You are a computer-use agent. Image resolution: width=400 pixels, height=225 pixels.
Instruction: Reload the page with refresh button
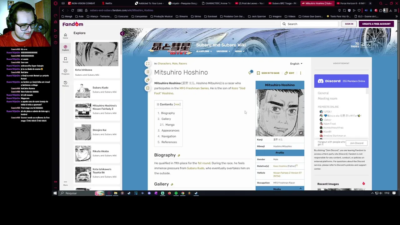point(72,10)
